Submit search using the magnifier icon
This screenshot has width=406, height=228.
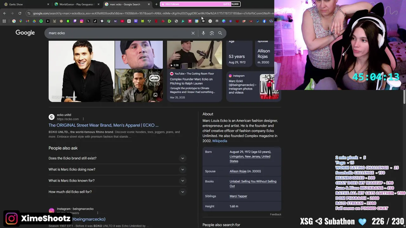coord(220,33)
